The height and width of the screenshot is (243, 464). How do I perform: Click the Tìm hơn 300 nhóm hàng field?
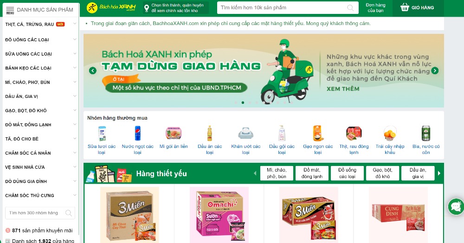point(40,213)
